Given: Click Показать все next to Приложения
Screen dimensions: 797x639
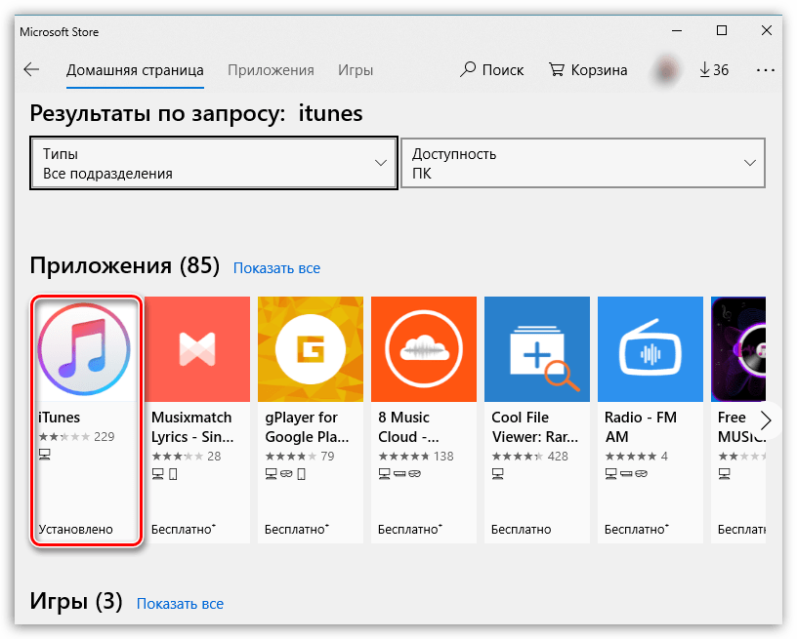Looking at the screenshot, I should (x=276, y=268).
